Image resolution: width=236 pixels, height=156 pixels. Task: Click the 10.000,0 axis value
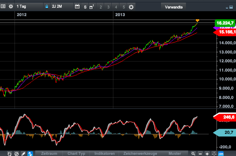tap(227, 79)
